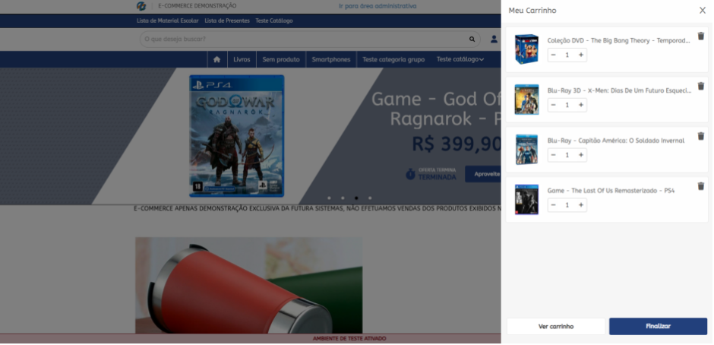Open X-Men Blu-Ray 3D product thumbnail
Screen dimensions: 714x345
[526, 100]
